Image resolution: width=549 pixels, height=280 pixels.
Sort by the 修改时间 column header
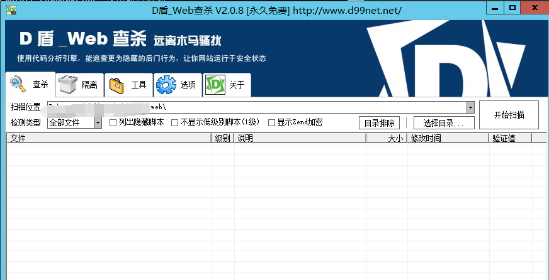pos(447,138)
